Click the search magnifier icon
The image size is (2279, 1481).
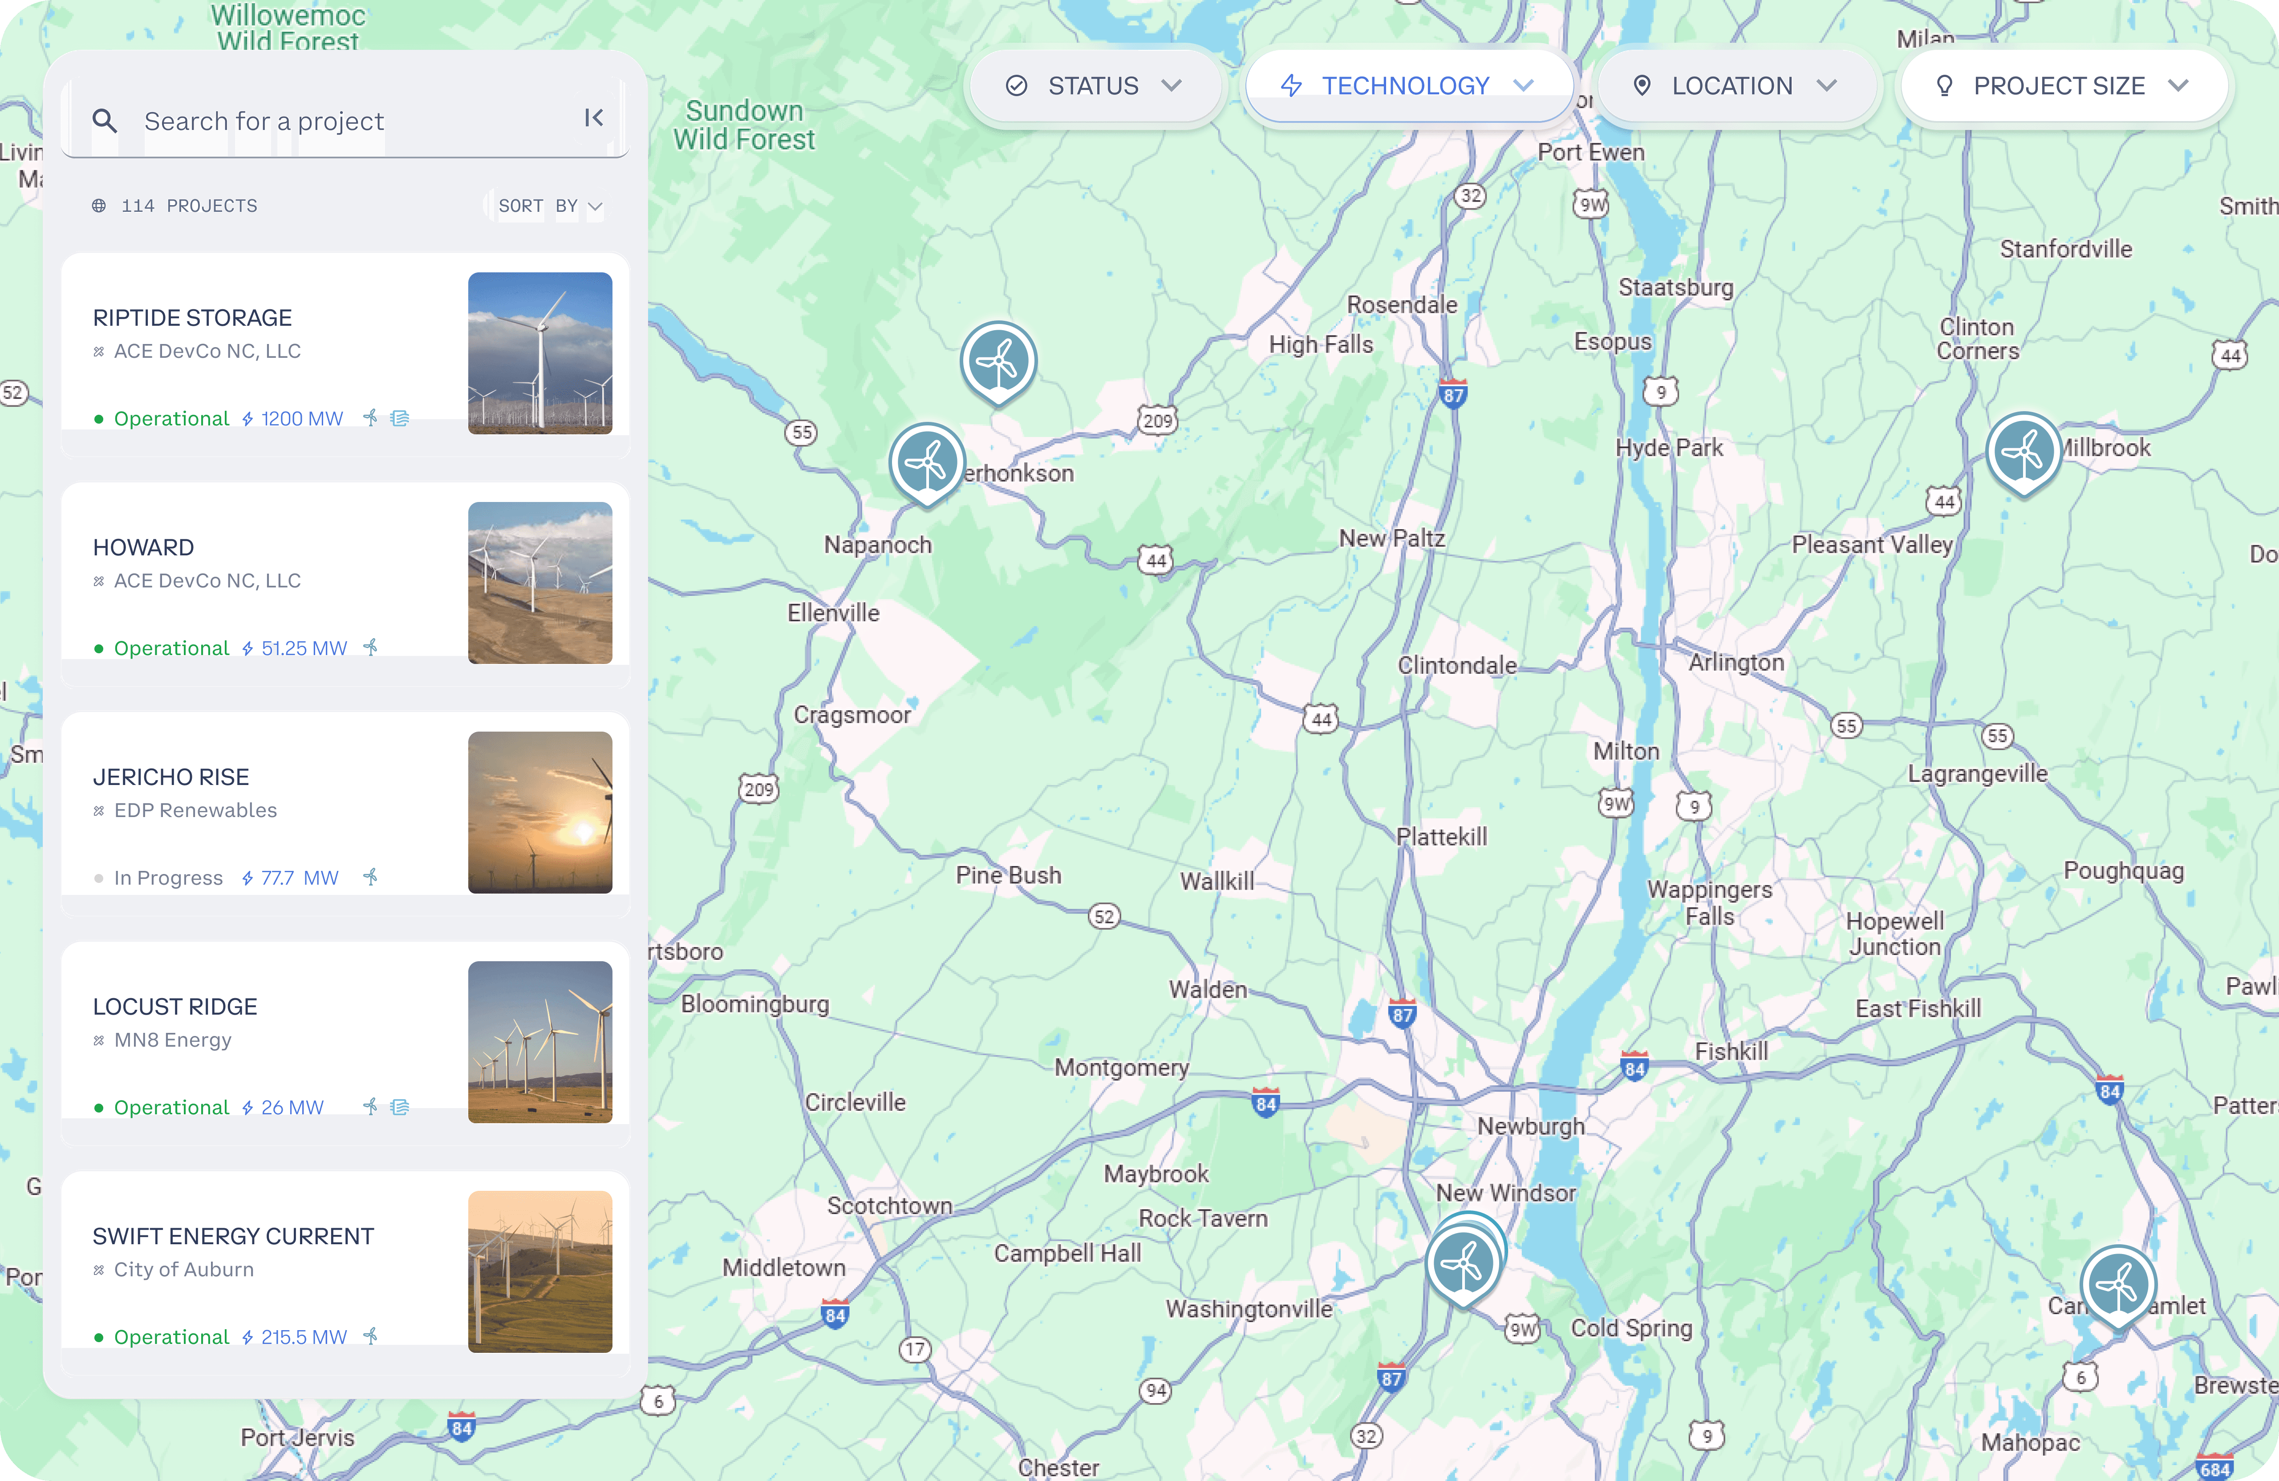click(104, 121)
